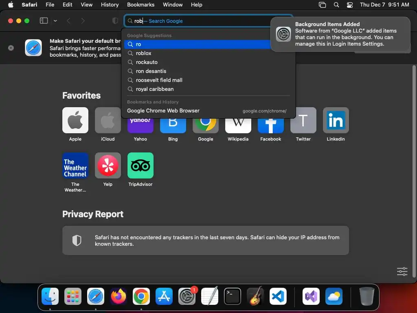Click the Background Items Added notification
Screen dimensions: 417x313
coord(340,34)
